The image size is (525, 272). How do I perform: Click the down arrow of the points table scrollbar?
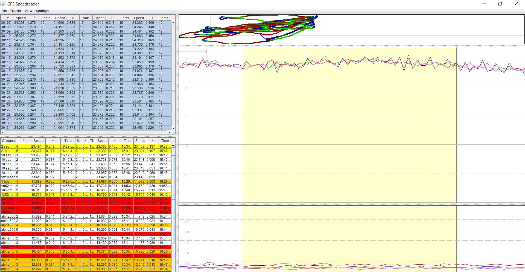(173, 128)
